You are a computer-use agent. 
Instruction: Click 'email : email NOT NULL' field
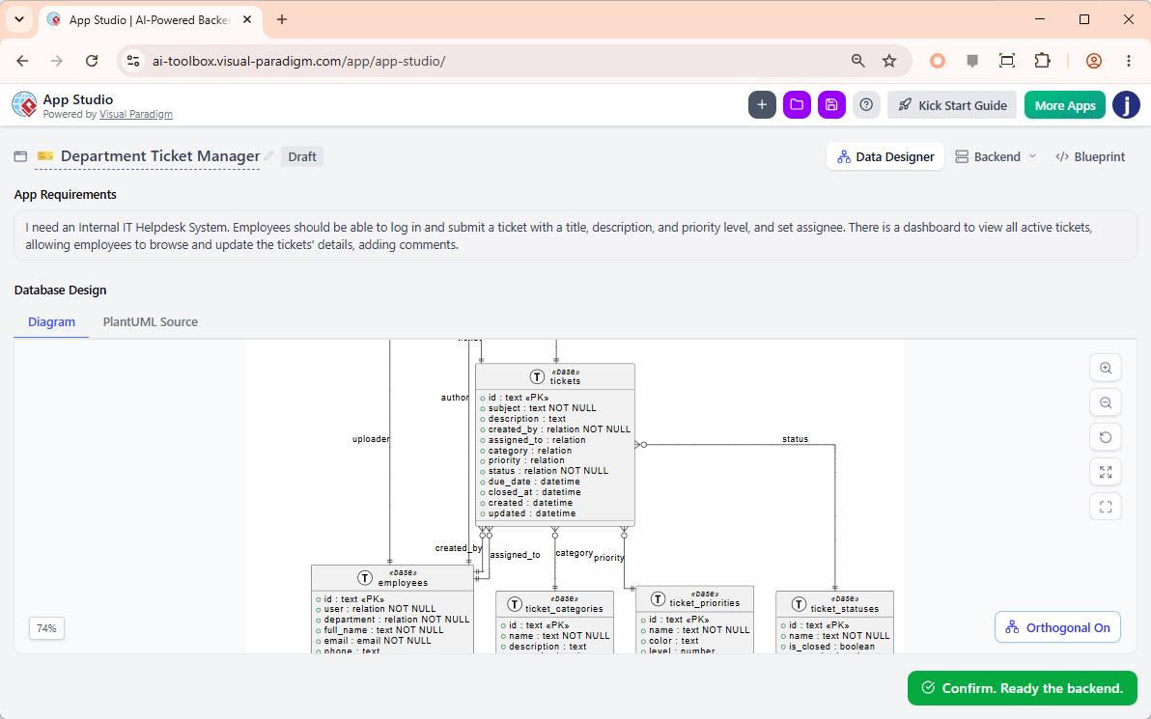point(378,641)
